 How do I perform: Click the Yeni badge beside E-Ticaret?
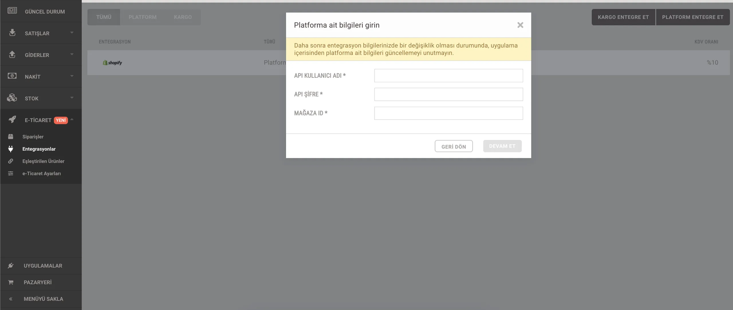tap(61, 120)
